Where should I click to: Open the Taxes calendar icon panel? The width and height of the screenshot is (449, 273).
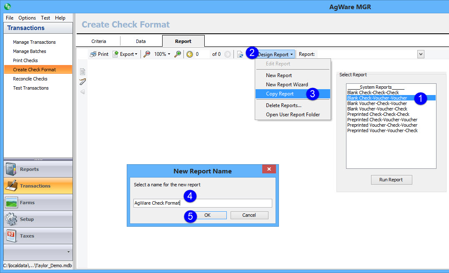[11, 236]
